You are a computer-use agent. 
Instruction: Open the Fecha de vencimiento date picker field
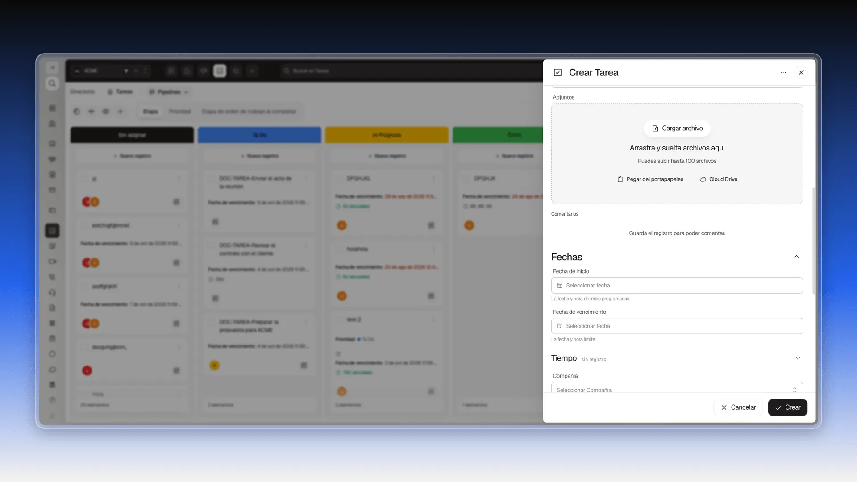tap(677, 326)
